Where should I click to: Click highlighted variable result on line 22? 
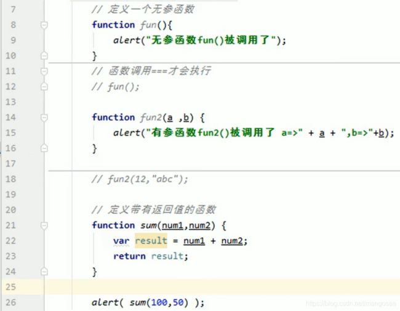151,240
